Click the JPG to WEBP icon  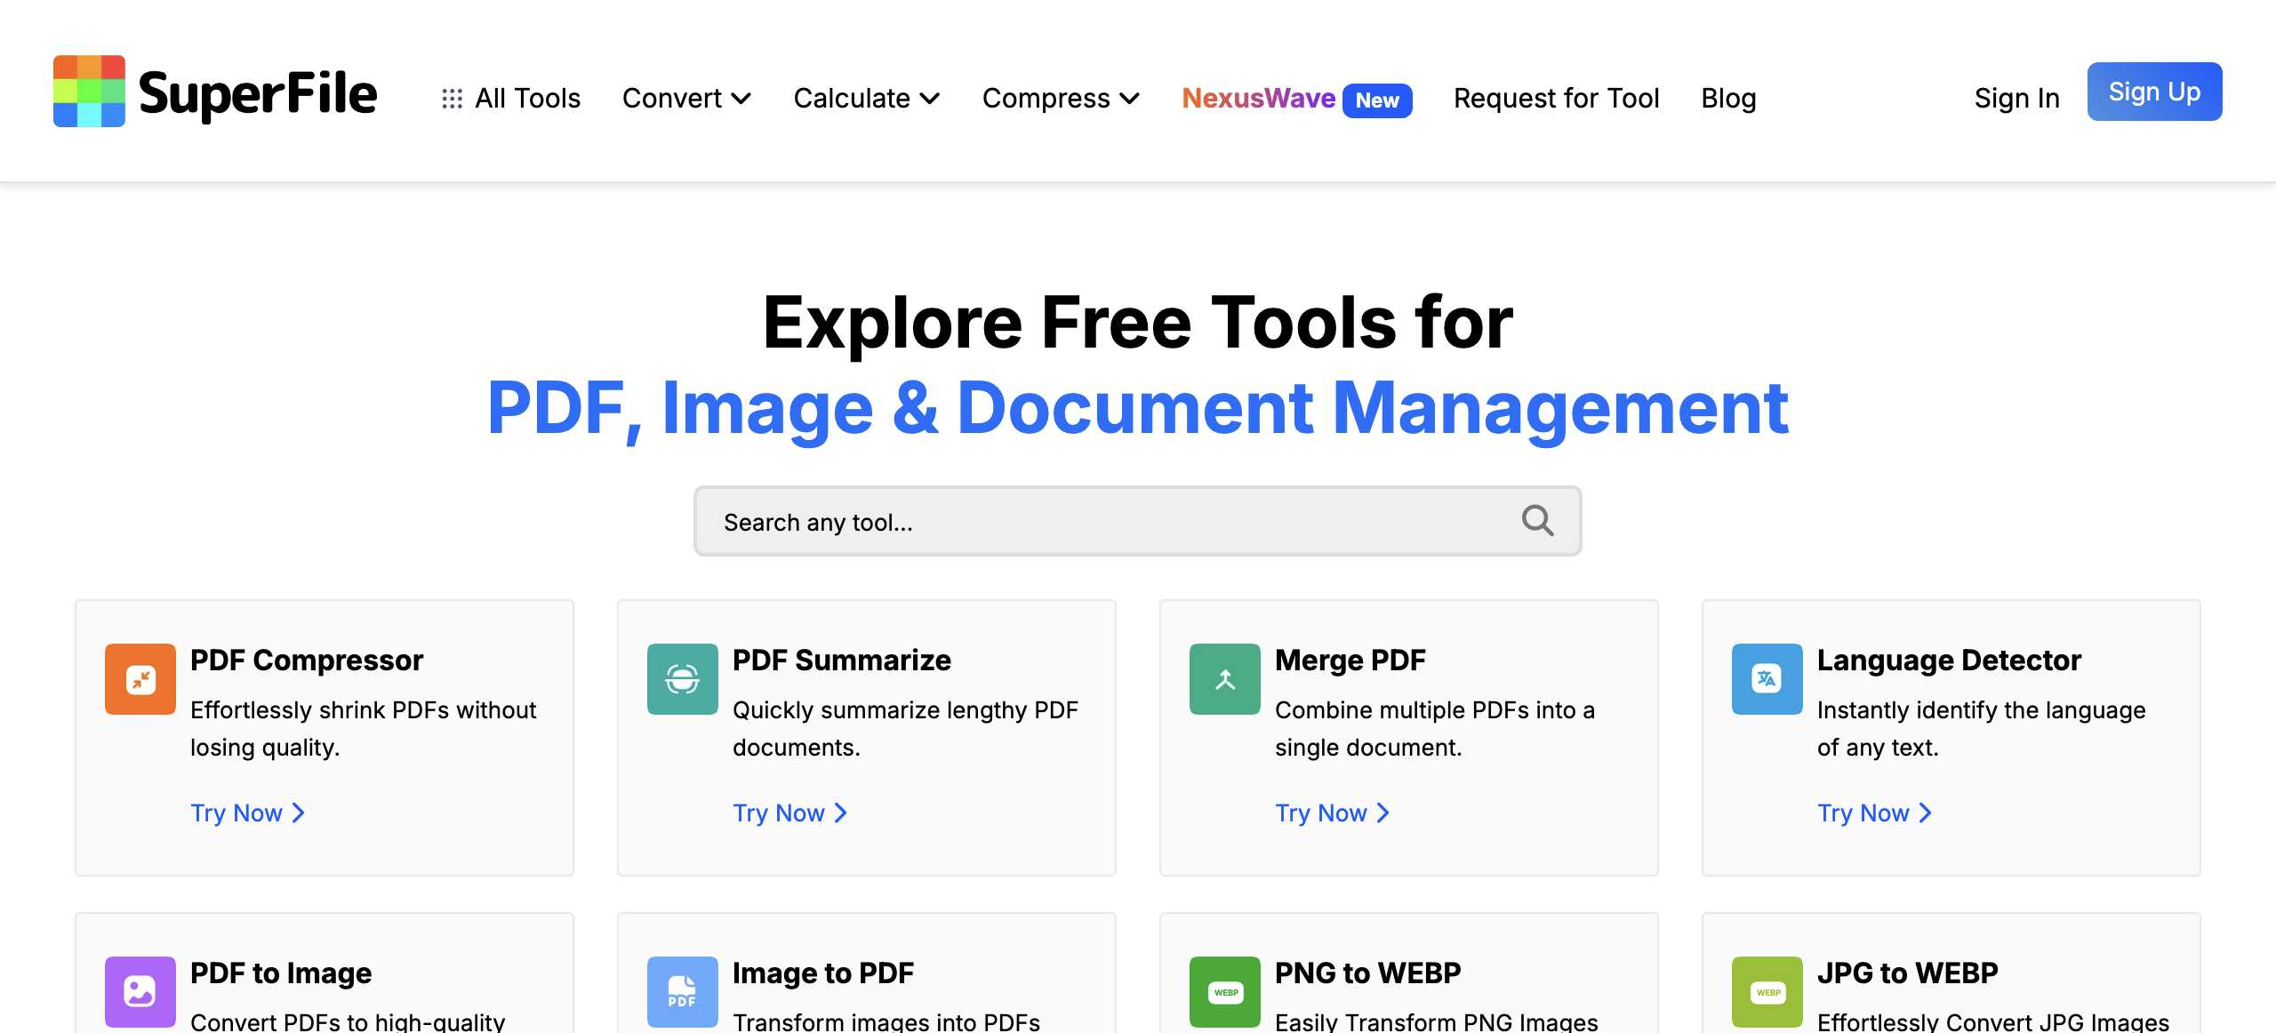tap(1767, 991)
